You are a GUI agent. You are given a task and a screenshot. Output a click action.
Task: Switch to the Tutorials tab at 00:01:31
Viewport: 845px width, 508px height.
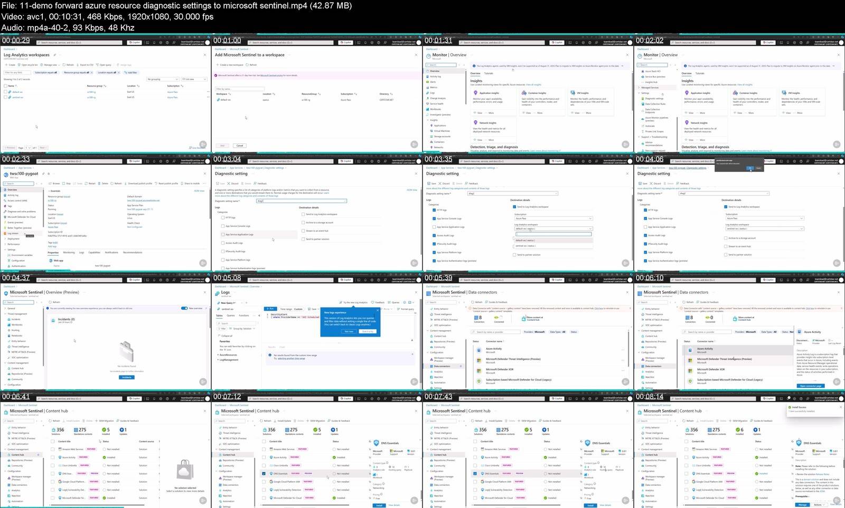point(489,73)
